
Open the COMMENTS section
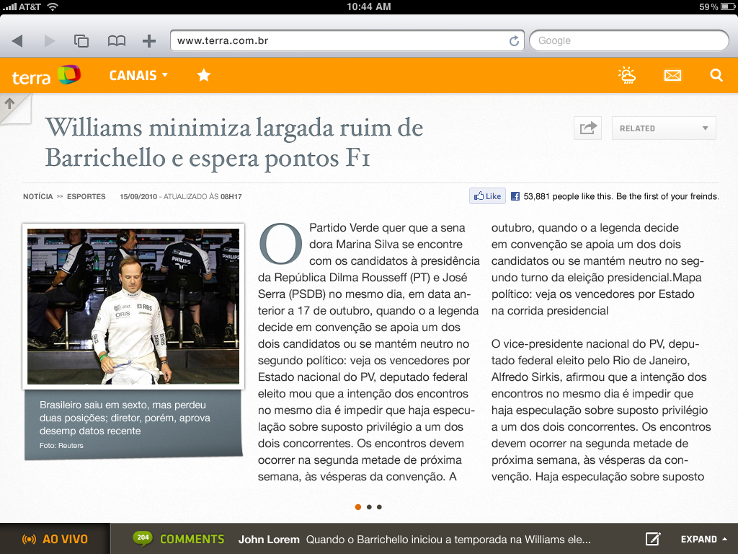[x=179, y=539]
